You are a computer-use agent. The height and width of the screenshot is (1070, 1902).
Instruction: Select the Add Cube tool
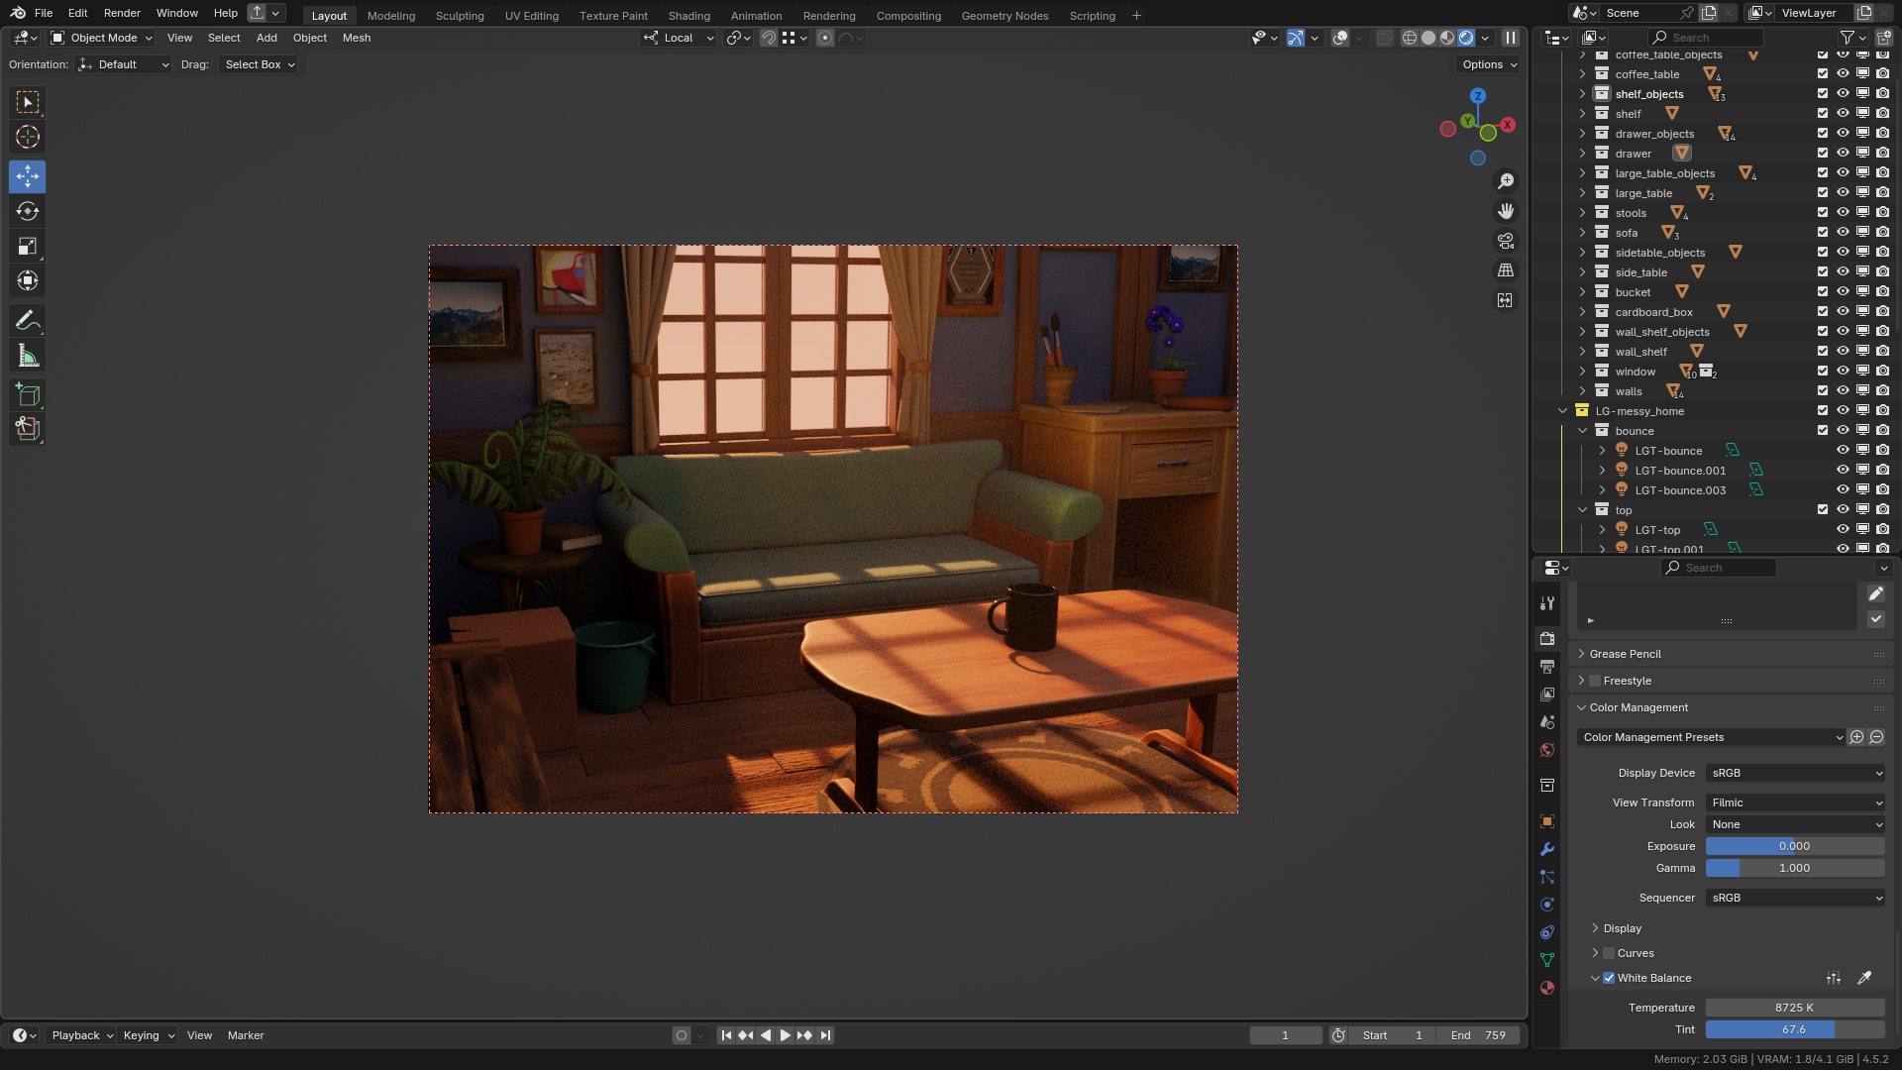click(28, 395)
